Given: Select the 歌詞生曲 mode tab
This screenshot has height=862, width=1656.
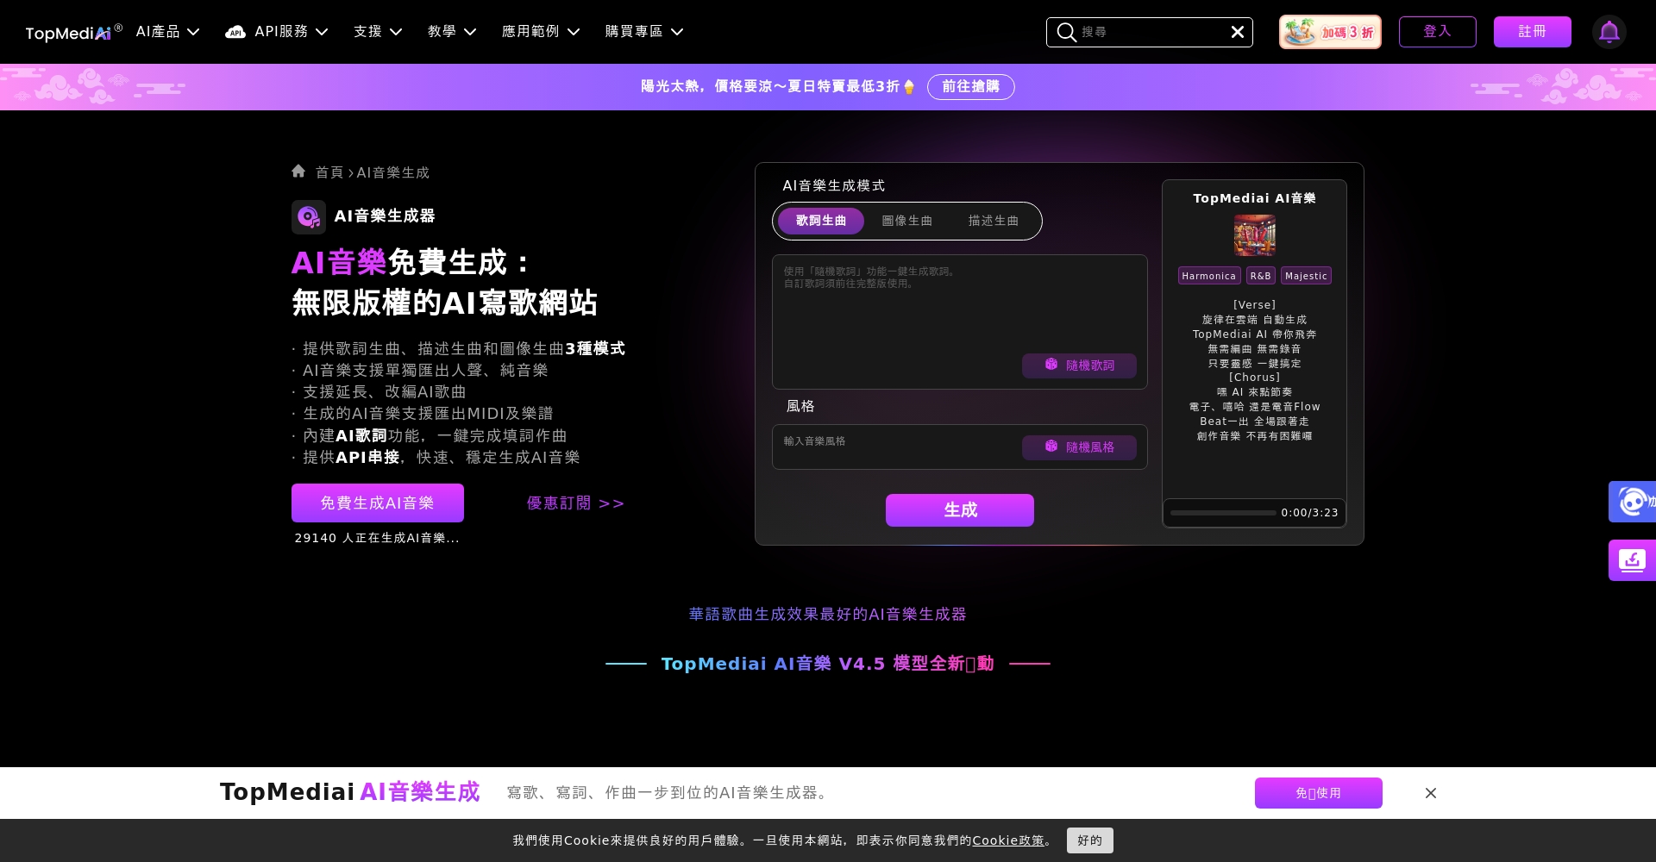Looking at the screenshot, I should point(821,221).
